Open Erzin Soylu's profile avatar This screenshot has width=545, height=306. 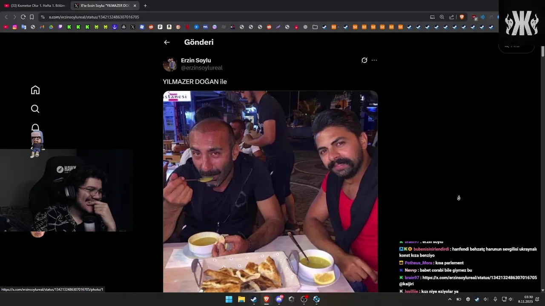[170, 64]
